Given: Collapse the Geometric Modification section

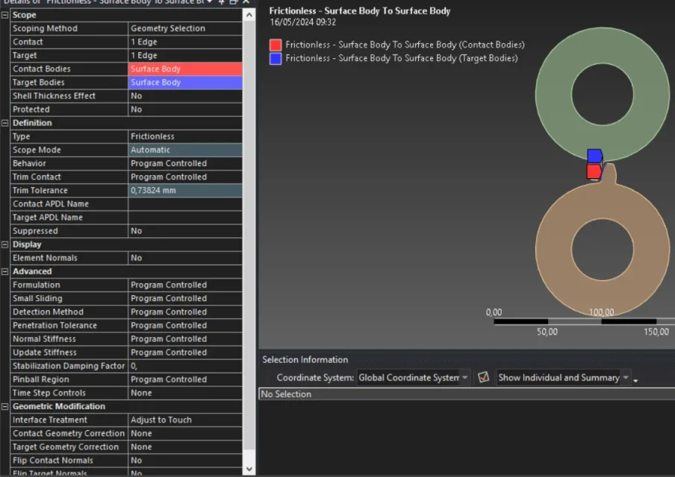Looking at the screenshot, I should 5,406.
